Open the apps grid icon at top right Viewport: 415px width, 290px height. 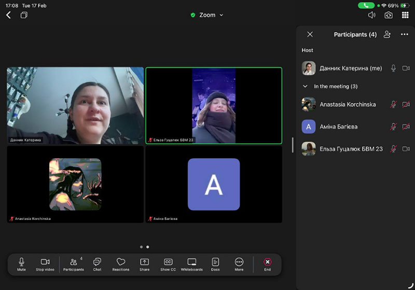coord(405,15)
